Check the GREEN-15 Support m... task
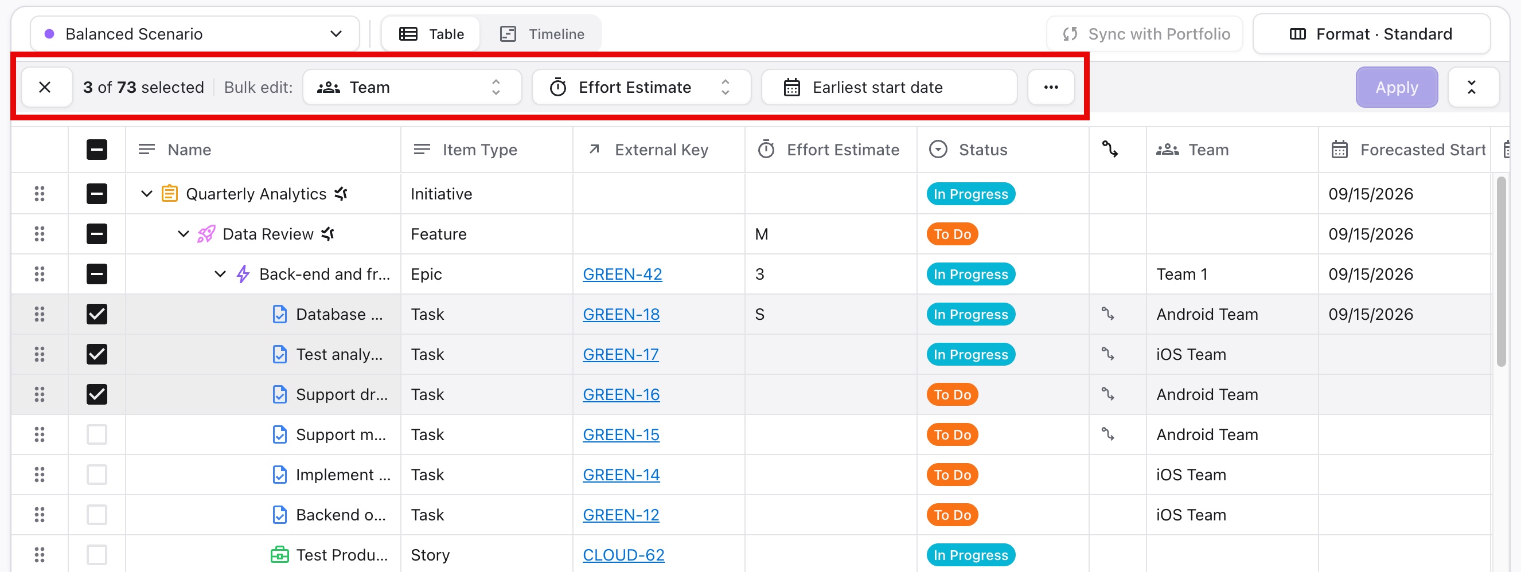 [97, 434]
